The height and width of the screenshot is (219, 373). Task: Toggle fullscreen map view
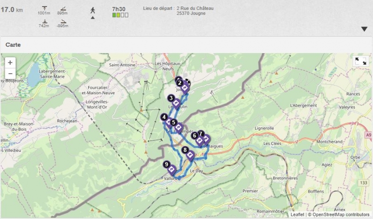(360, 61)
